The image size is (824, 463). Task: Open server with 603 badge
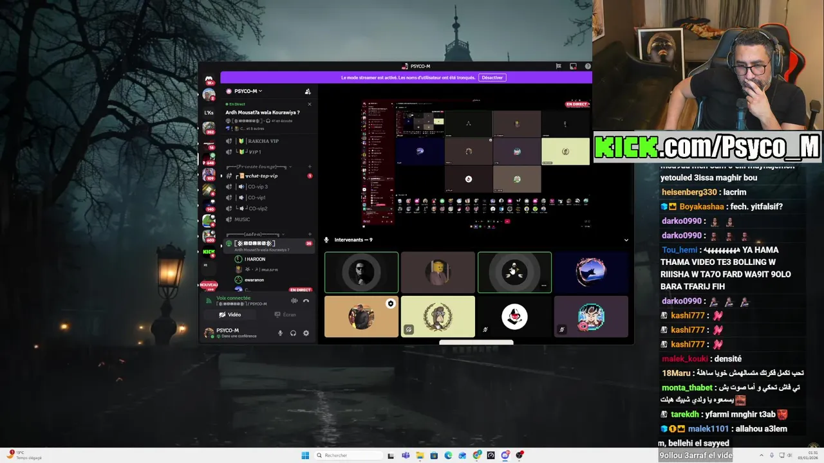point(209,235)
